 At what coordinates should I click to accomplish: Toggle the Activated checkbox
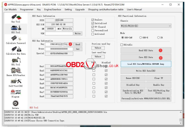[92, 34]
